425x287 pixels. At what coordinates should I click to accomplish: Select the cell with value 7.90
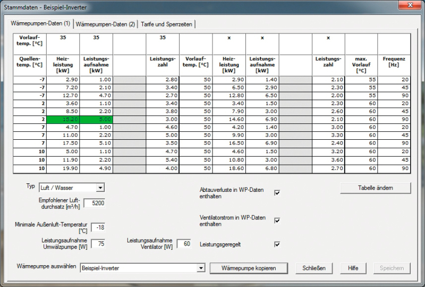tap(229, 111)
